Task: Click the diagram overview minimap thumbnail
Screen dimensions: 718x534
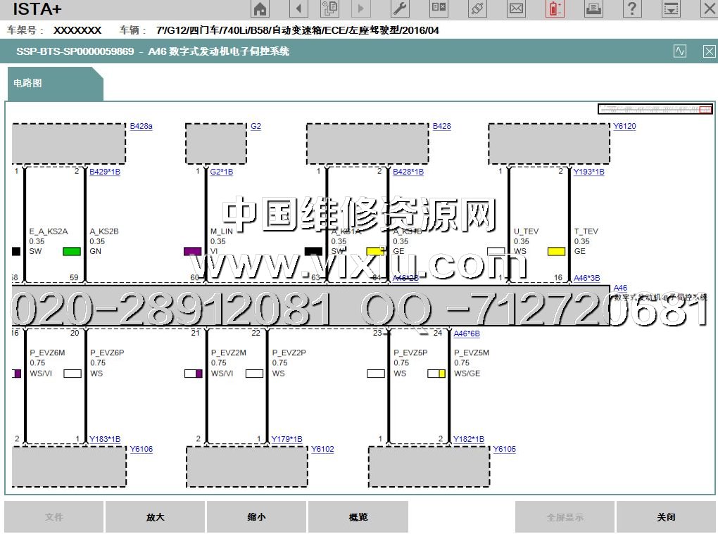Action: point(655,109)
